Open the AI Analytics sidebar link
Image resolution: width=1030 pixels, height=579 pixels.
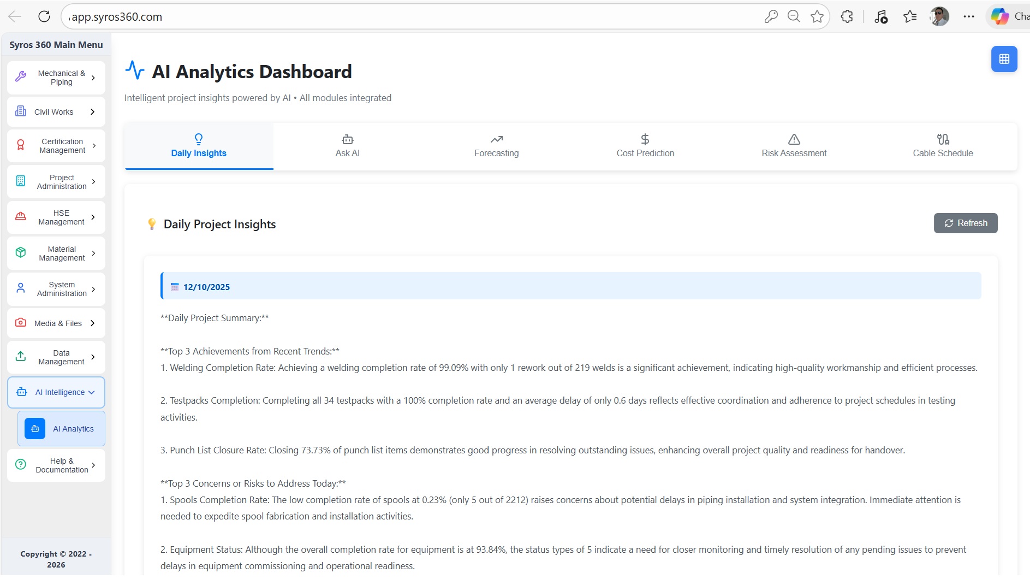tap(61, 429)
